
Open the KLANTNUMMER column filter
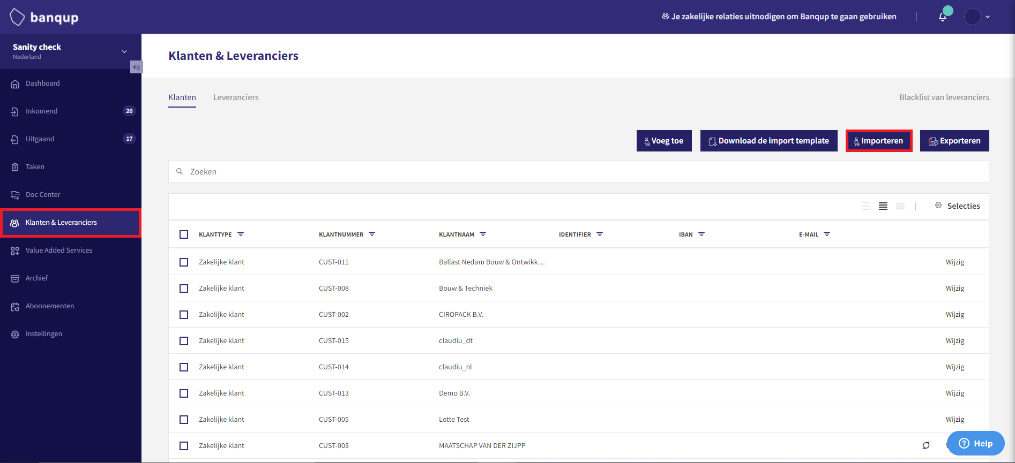pos(372,234)
